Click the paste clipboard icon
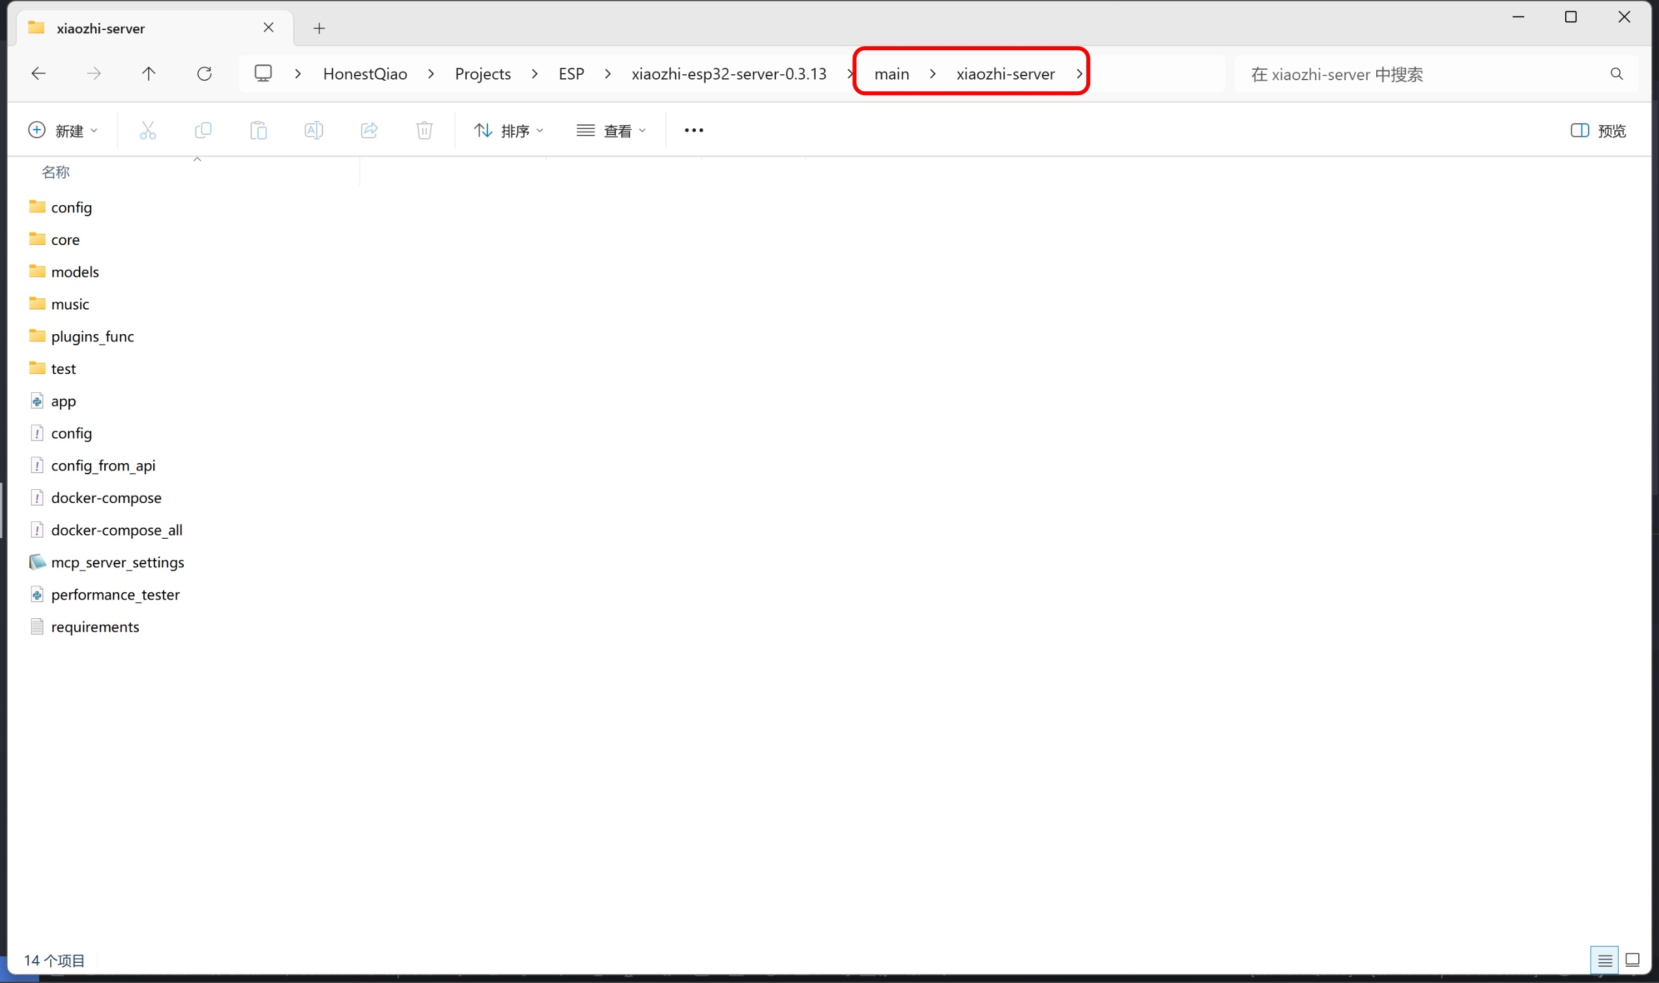The width and height of the screenshot is (1659, 983). coord(259,130)
